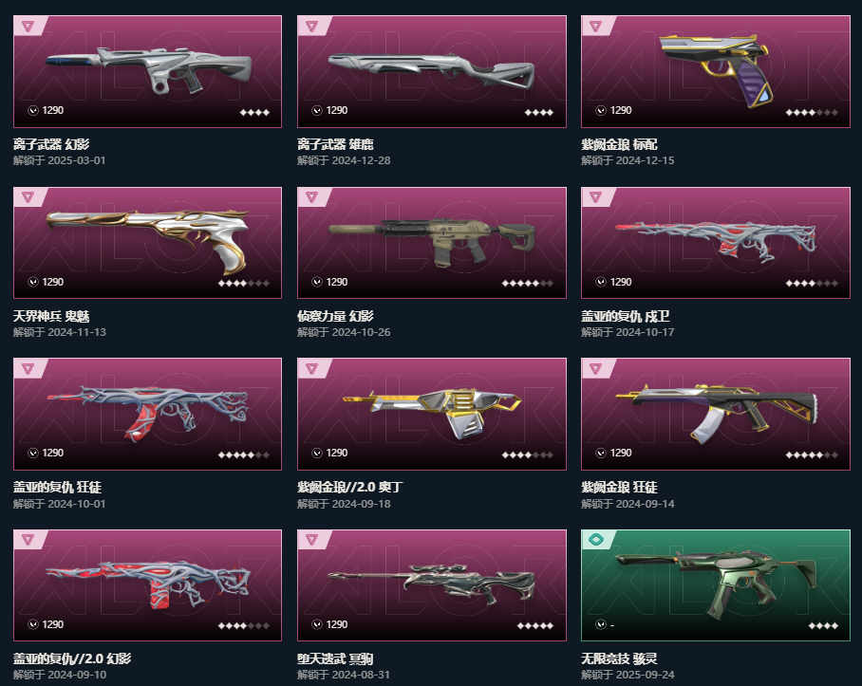
Task: Click the VP currency icon on 盖亚的复仇 狂徒 card
Action: (33, 453)
